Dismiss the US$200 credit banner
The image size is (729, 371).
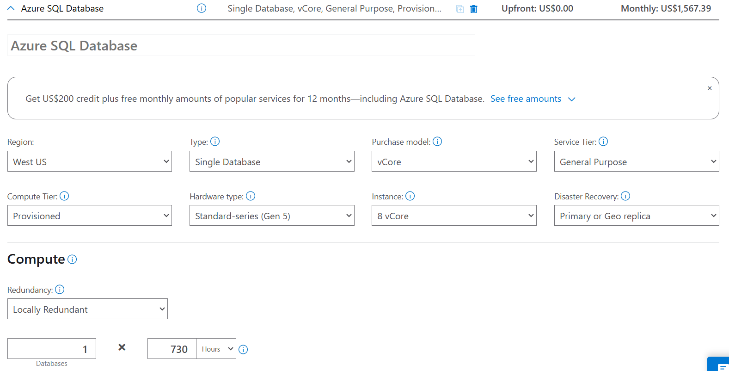pyautogui.click(x=710, y=88)
